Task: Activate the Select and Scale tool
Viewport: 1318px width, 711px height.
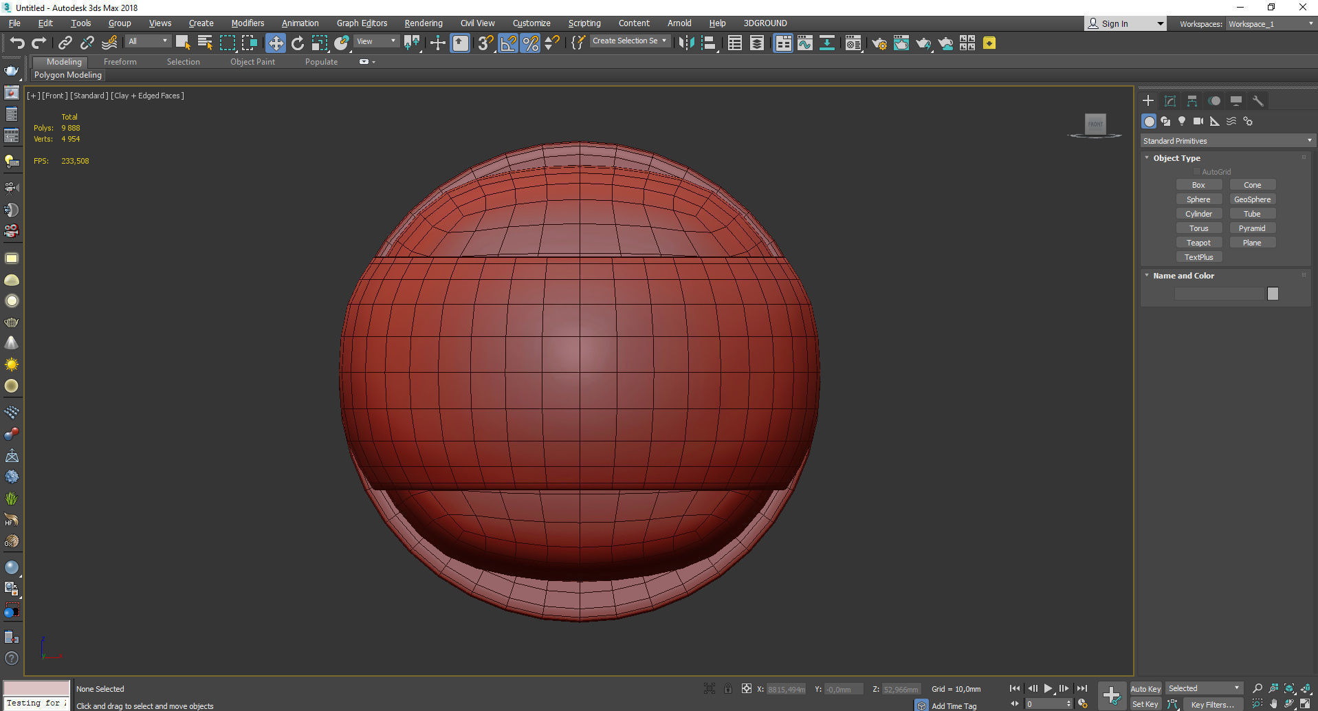Action: pos(320,43)
